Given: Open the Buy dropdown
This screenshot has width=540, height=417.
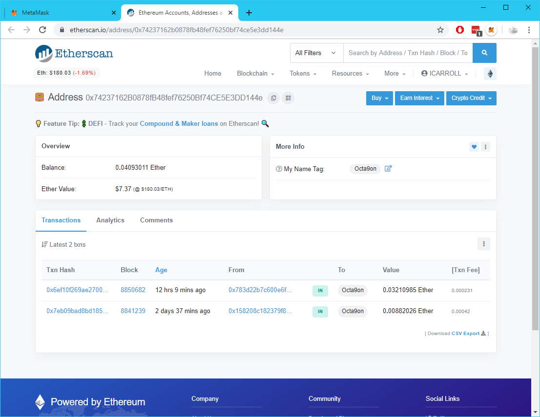Looking at the screenshot, I should (x=379, y=98).
